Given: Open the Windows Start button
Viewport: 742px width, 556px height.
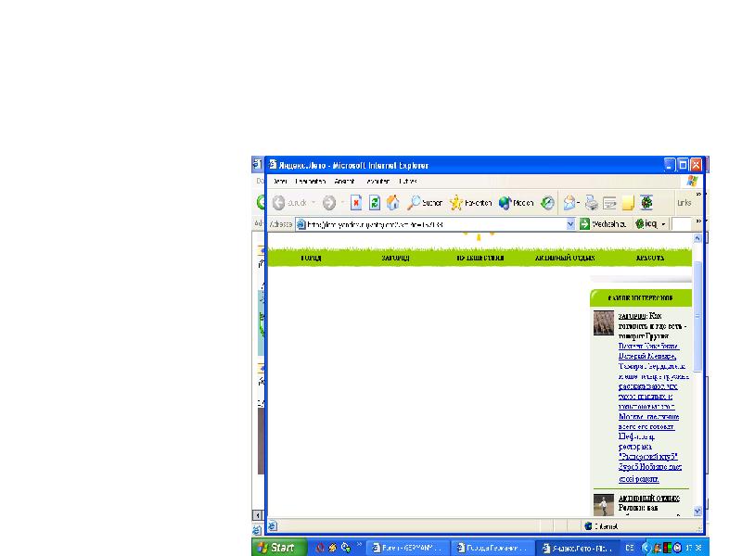Looking at the screenshot, I should pyautogui.click(x=279, y=547).
